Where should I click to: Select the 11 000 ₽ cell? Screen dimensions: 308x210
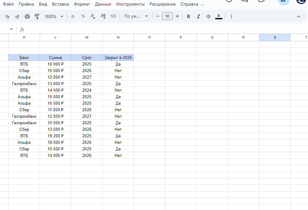click(x=56, y=110)
